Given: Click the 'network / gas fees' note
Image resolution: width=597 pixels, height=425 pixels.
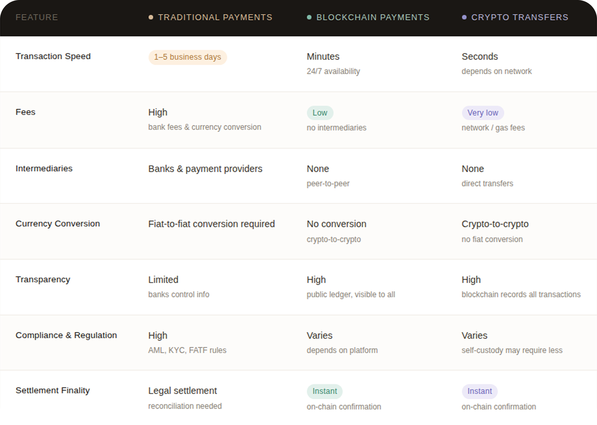Looking at the screenshot, I should pos(493,128).
